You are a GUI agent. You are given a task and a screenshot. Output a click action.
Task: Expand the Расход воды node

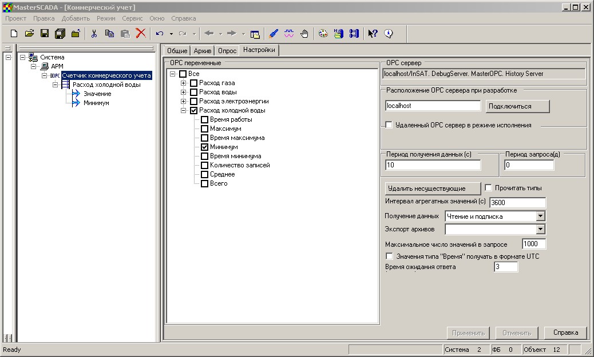[183, 92]
